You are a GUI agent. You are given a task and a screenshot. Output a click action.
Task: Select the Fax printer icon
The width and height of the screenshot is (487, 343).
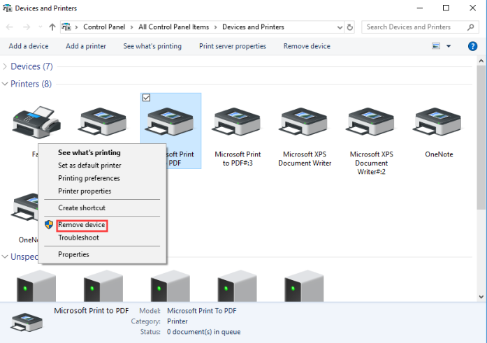pos(32,122)
